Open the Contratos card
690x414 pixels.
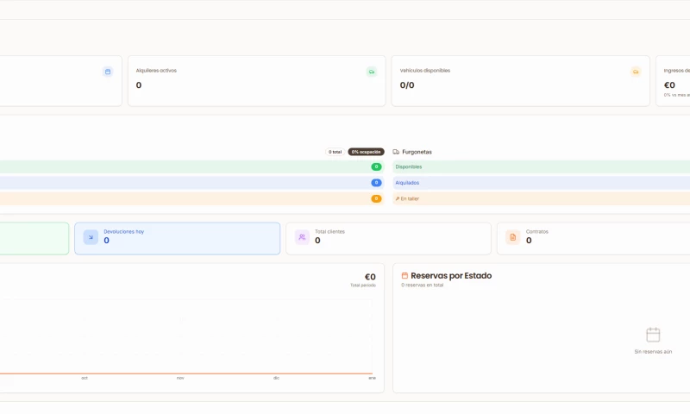tap(595, 238)
